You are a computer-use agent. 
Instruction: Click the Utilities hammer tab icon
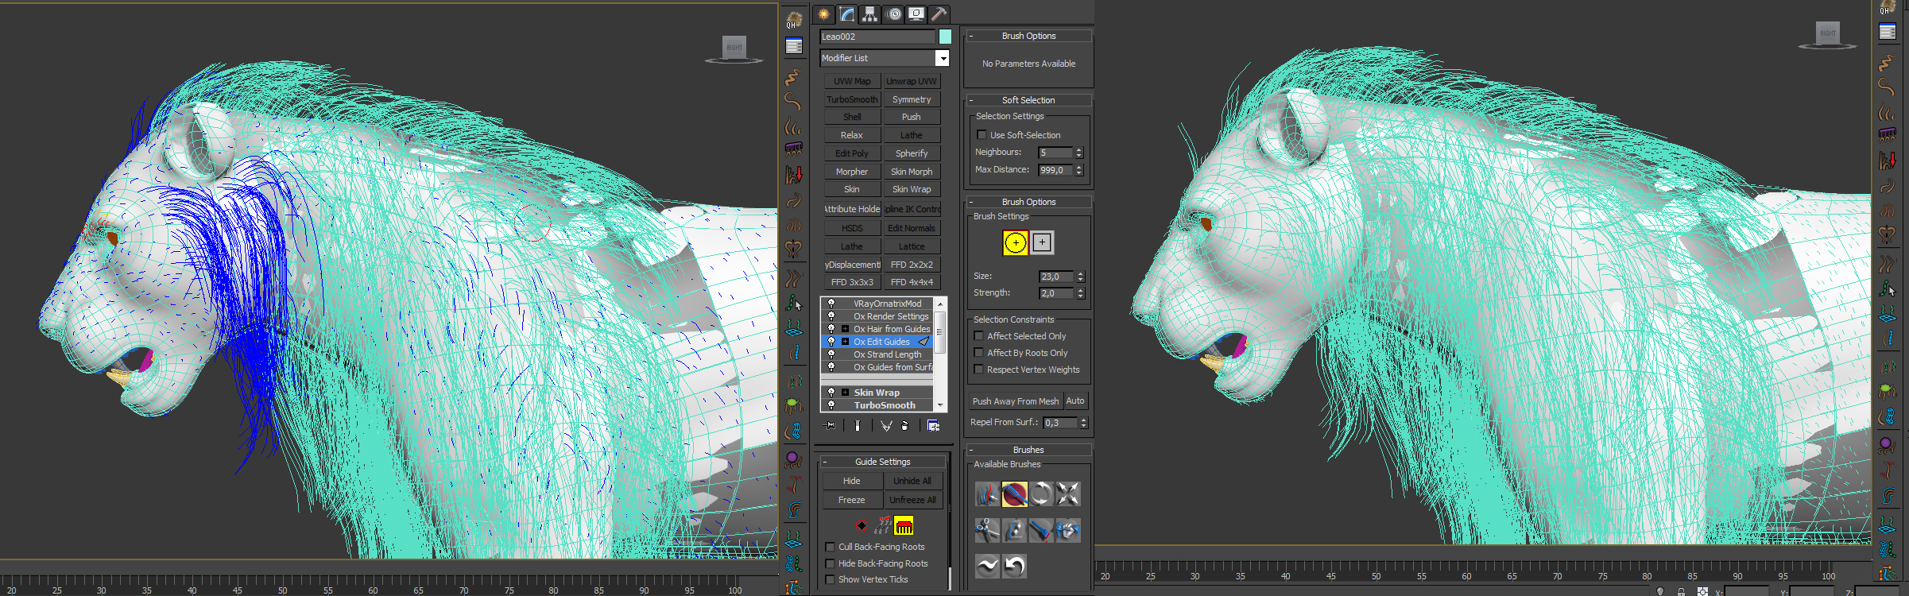pyautogui.click(x=939, y=14)
